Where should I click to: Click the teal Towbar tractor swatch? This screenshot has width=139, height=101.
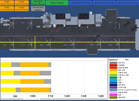point(113,90)
